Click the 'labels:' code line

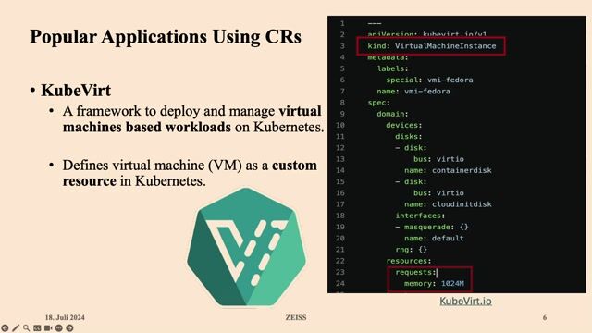pos(392,68)
